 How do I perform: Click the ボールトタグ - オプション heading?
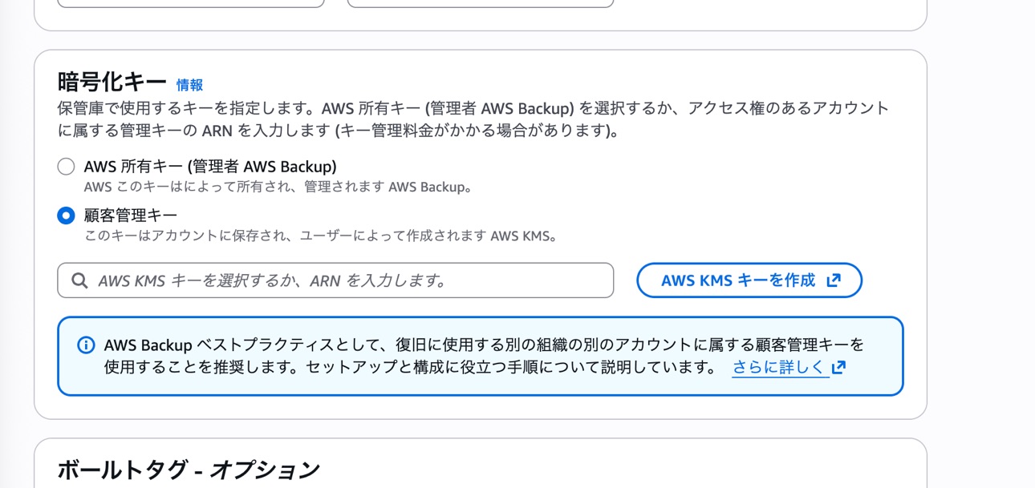pyautogui.click(x=189, y=470)
